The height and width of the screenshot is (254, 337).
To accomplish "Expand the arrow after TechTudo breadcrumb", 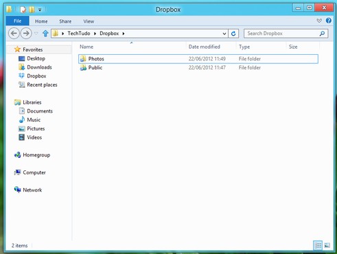I will (x=95, y=34).
